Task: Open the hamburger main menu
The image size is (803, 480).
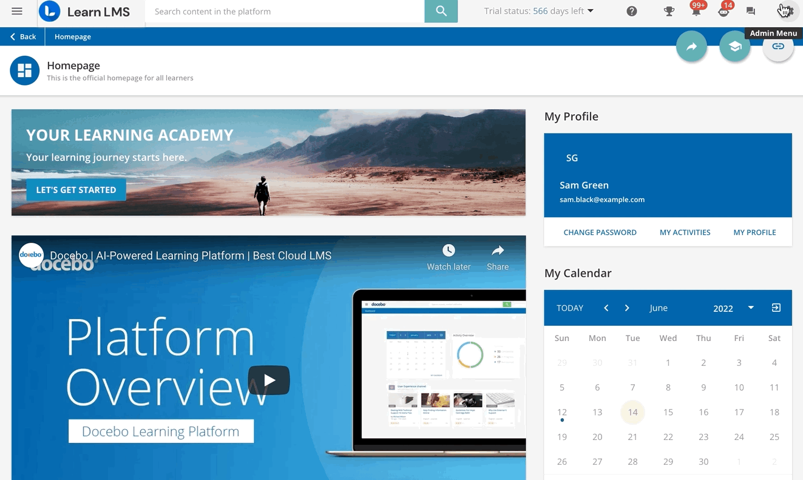Action: [x=17, y=11]
